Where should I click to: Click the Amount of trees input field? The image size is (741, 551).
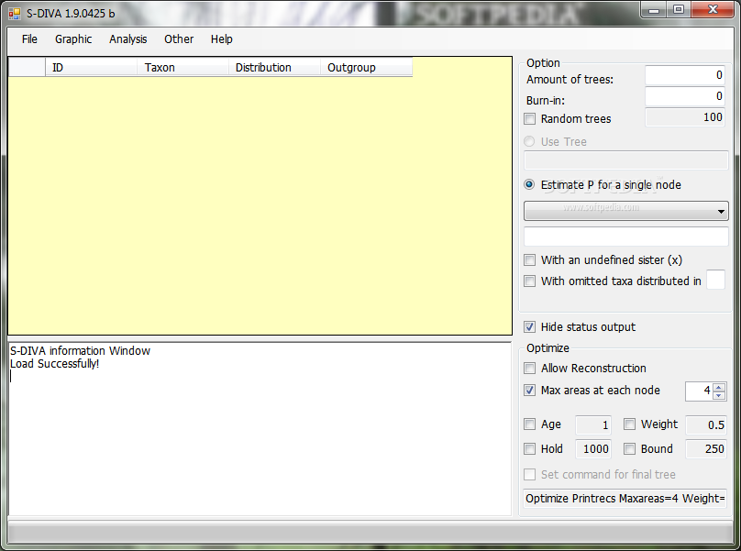pyautogui.click(x=685, y=75)
